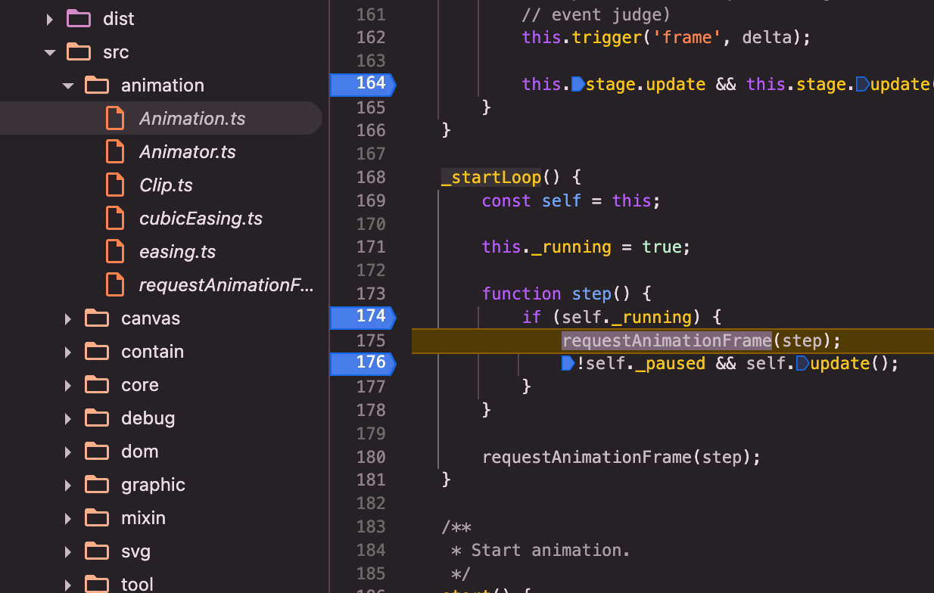The width and height of the screenshot is (934, 593).
Task: Collapse the animation folder arrow
Action: pos(68,85)
